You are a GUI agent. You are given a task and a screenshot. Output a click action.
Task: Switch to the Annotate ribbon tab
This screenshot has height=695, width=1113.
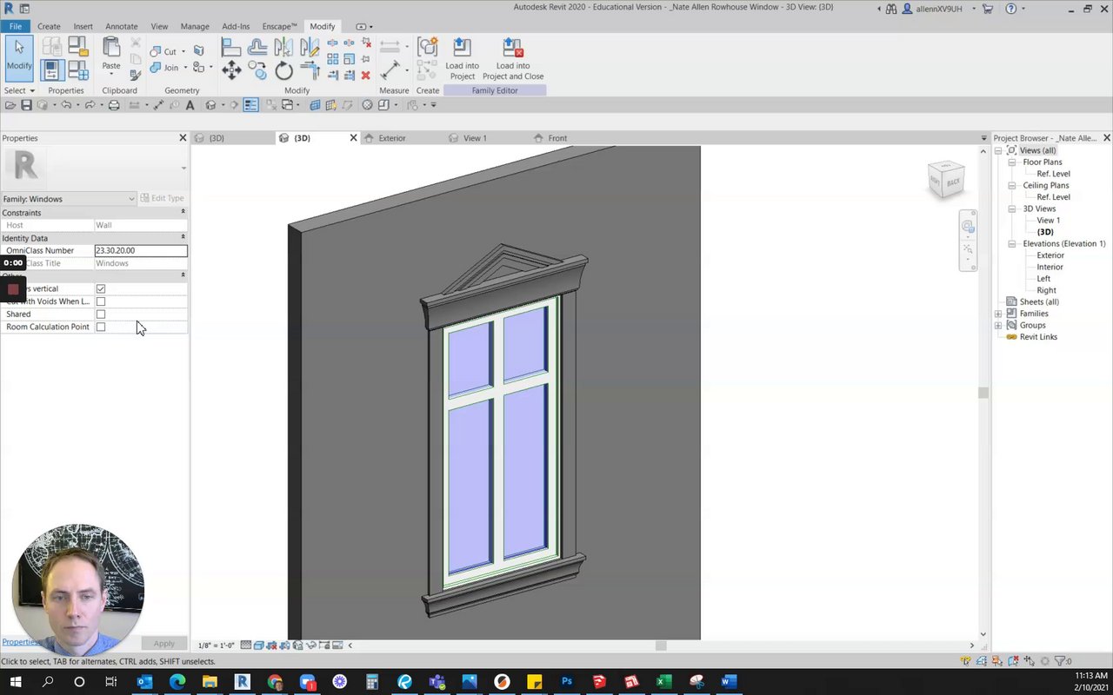pos(122,26)
